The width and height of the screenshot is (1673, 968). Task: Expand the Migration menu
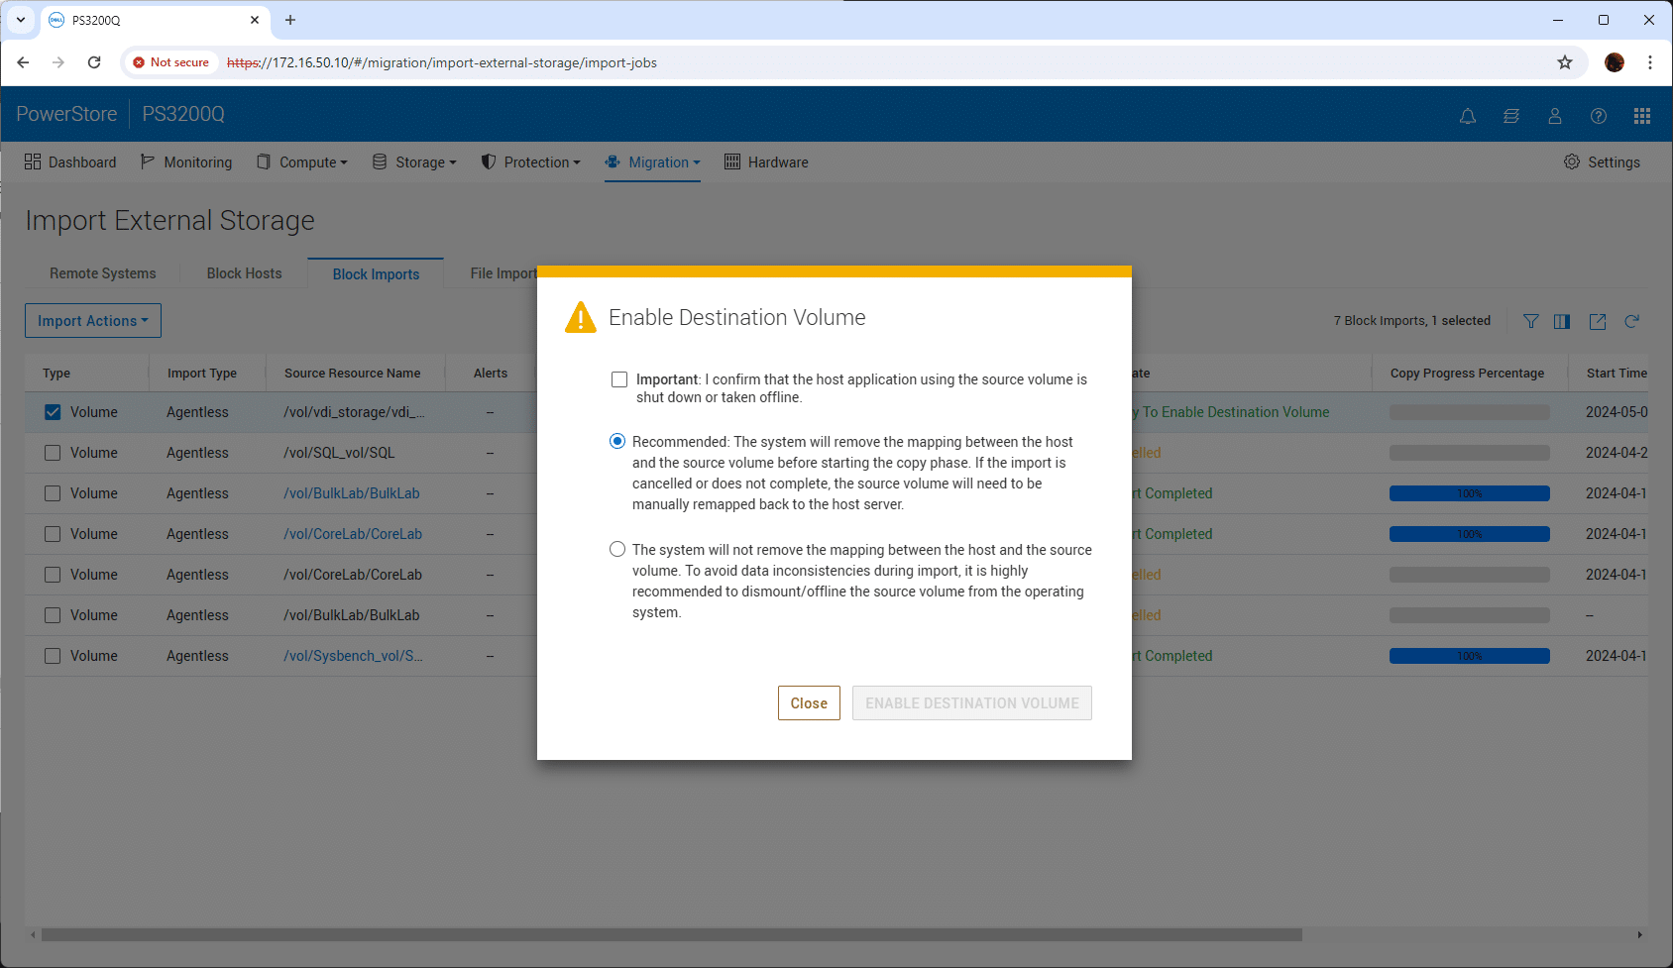(x=652, y=161)
